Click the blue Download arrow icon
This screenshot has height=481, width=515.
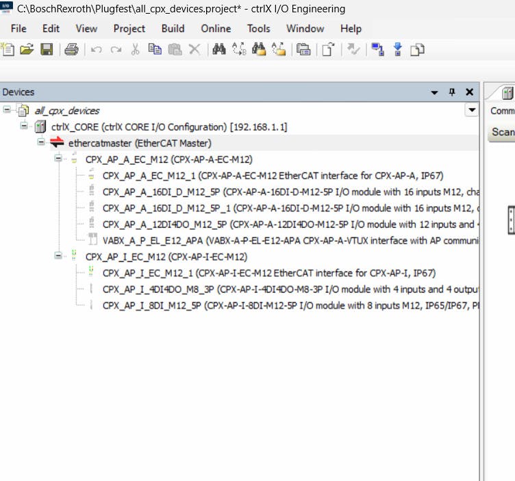(x=397, y=49)
